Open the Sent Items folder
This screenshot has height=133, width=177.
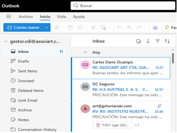click(28, 71)
